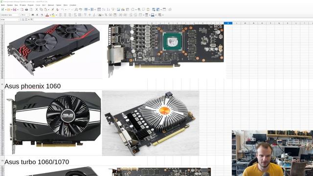Undo the last action
The width and height of the screenshot is (313, 176).
pyautogui.click(x=63, y=10)
